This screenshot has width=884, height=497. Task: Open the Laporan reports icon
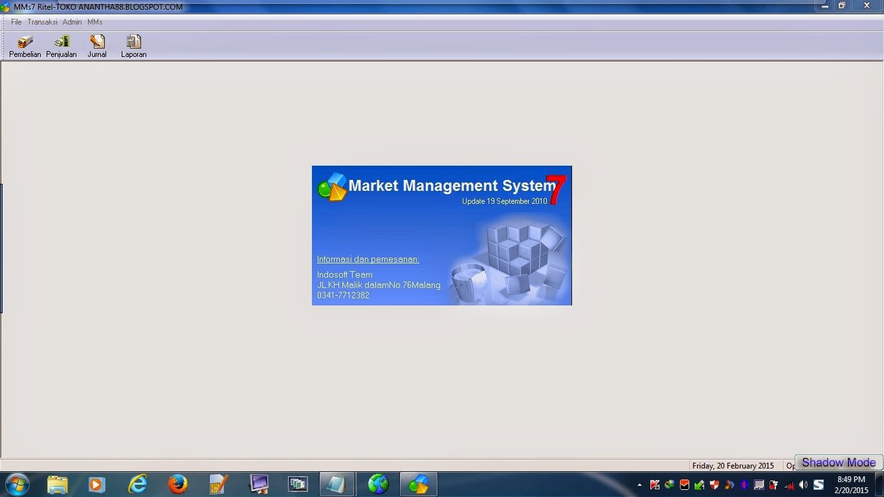pos(134,47)
